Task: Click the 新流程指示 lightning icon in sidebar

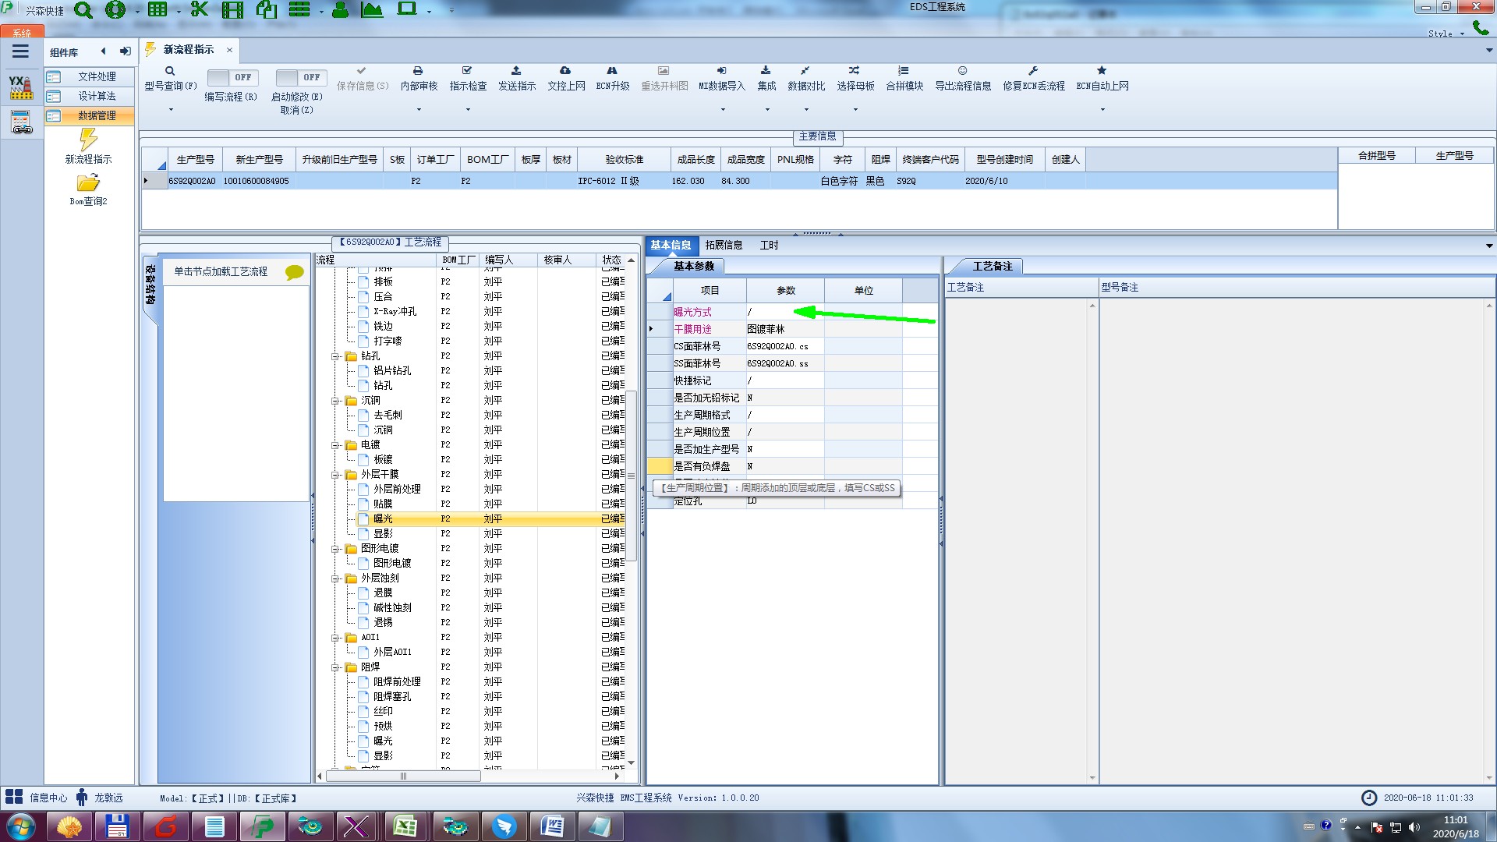Action: [88, 140]
